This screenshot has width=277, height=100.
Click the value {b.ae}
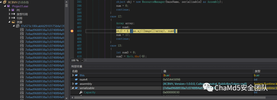point(167,75)
